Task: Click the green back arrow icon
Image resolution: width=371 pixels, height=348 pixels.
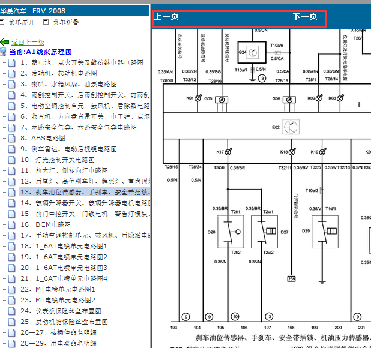Action: click(x=4, y=42)
